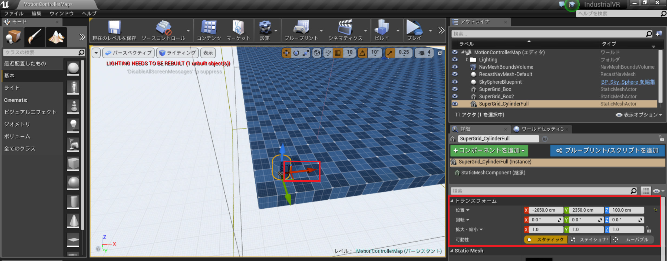Open the property matrix grid icon

click(646, 191)
